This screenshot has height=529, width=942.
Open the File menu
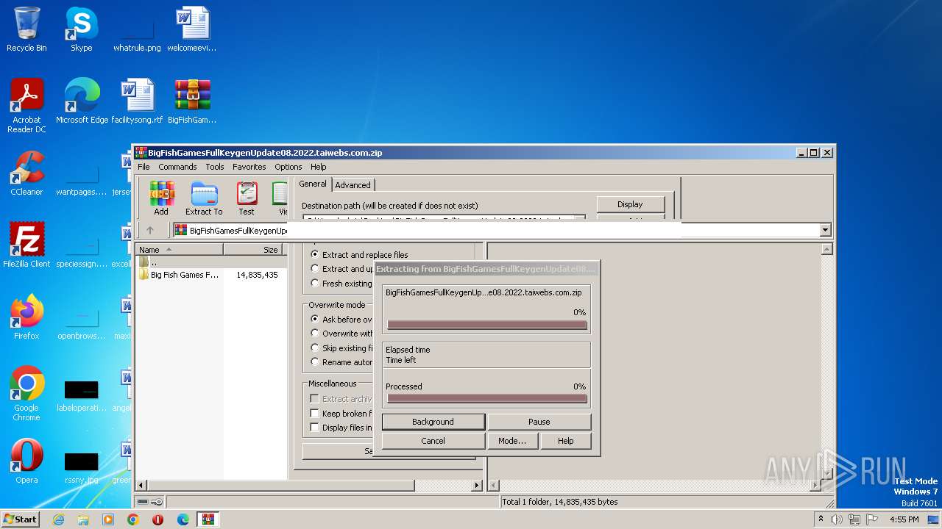tap(144, 167)
